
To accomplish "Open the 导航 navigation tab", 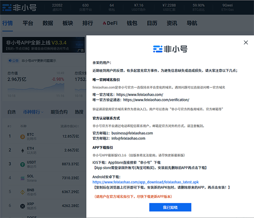I will click(192, 23).
